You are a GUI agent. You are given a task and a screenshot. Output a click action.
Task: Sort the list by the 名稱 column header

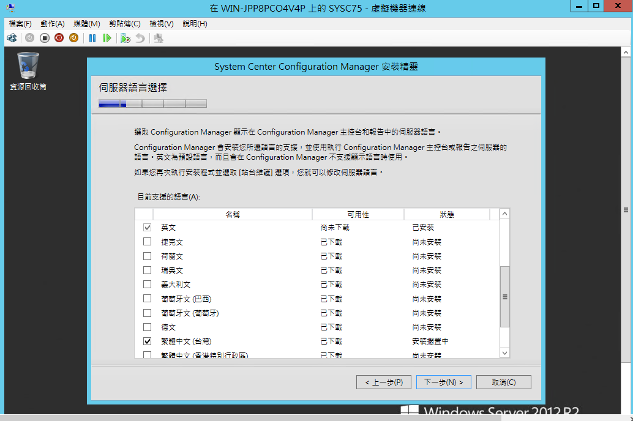pos(233,214)
